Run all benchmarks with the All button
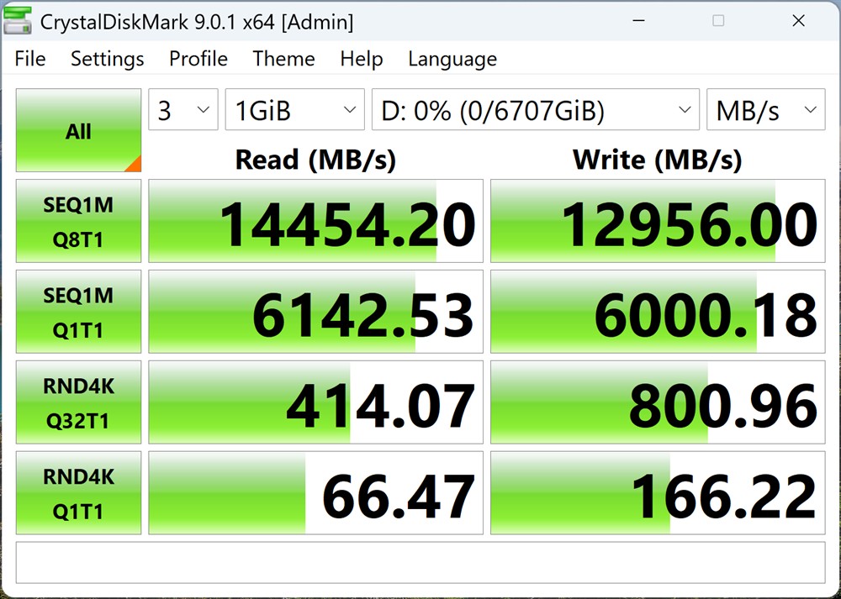The height and width of the screenshot is (599, 841). [77, 131]
